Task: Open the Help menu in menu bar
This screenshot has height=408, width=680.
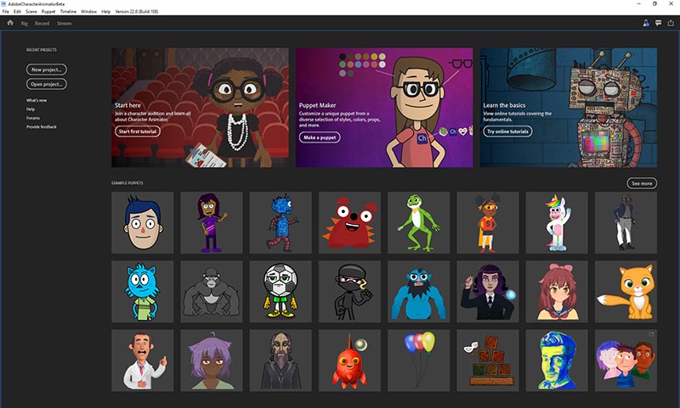Action: pos(105,12)
